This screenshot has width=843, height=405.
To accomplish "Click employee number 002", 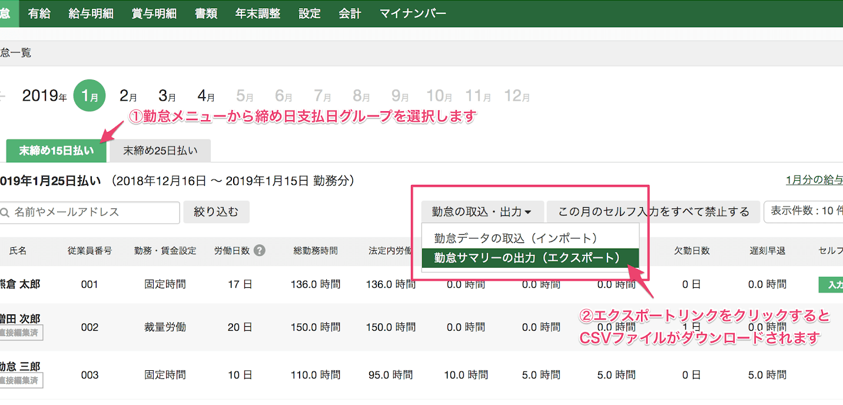I will (x=89, y=327).
